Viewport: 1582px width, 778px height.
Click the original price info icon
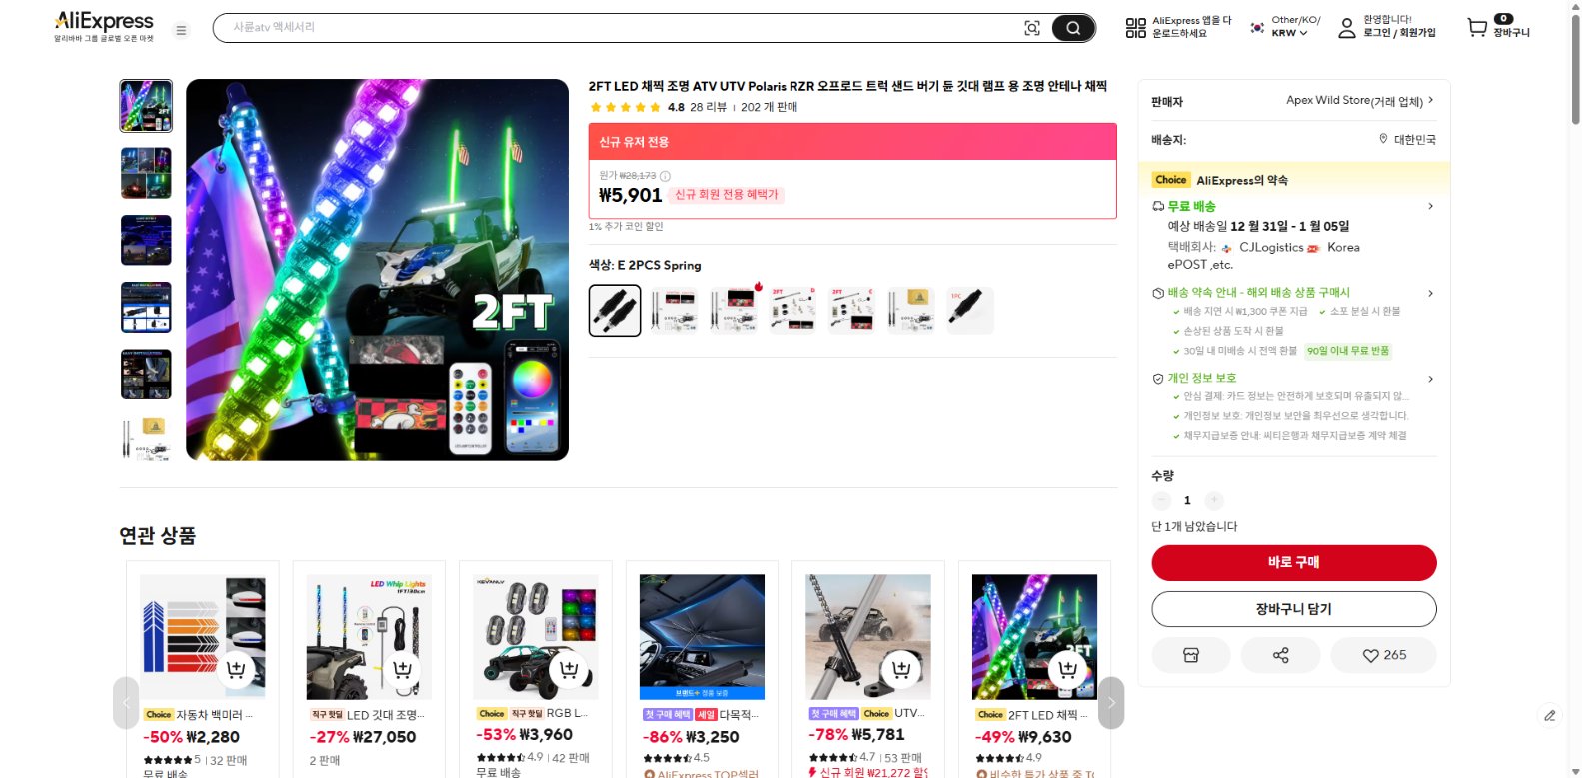coord(665,176)
